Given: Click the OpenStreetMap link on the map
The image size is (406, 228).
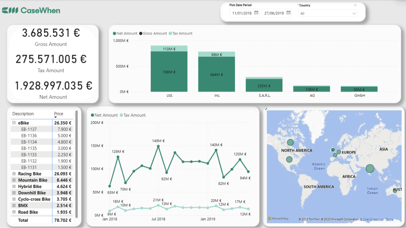Looking at the screenshot, I should (x=372, y=219).
